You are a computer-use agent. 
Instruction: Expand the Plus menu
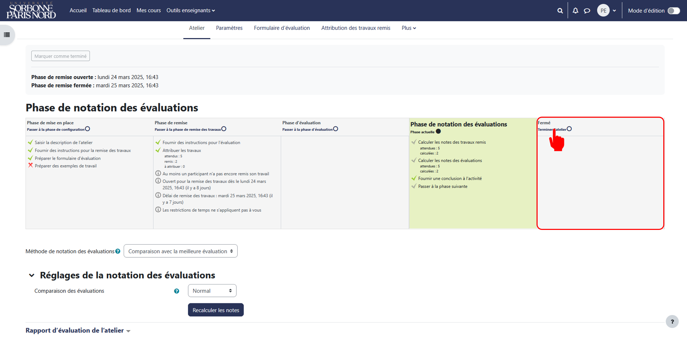point(409,28)
